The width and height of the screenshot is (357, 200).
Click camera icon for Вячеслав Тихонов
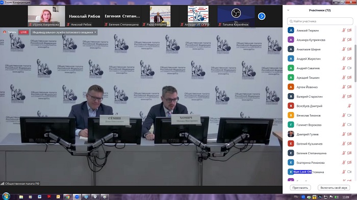tap(349, 115)
